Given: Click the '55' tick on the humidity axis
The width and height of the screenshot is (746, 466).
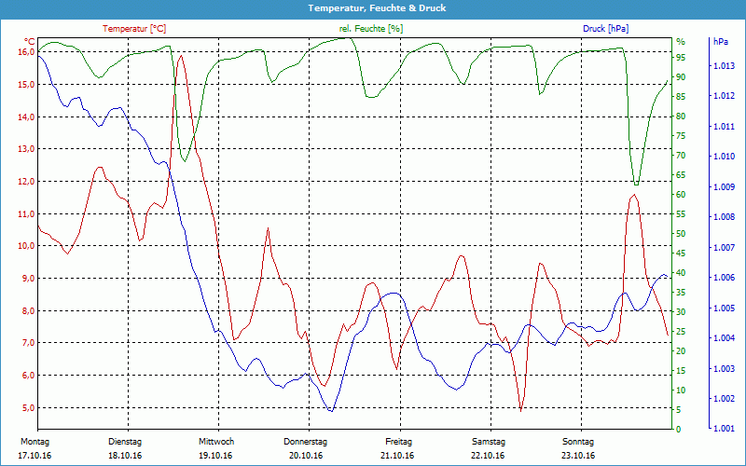Looking at the screenshot, I should tap(681, 214).
